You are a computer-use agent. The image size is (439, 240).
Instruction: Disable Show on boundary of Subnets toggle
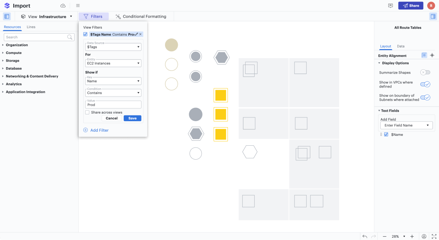425,97
